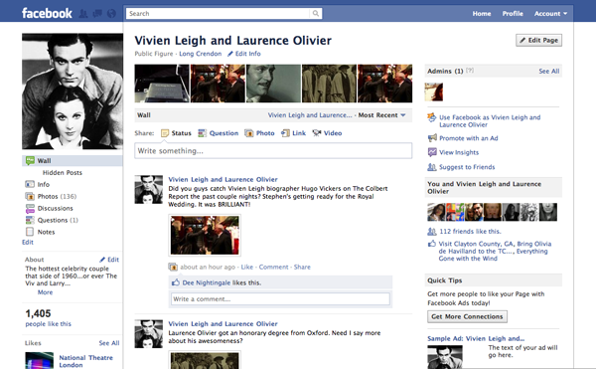Open friend requests icon in top bar

(x=83, y=14)
